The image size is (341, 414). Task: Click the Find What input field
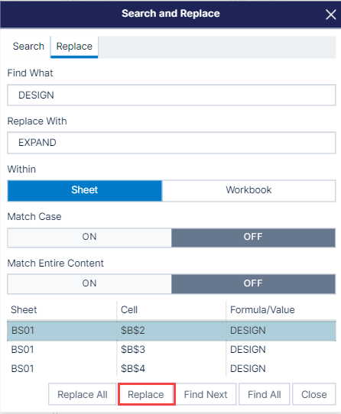coord(171,95)
